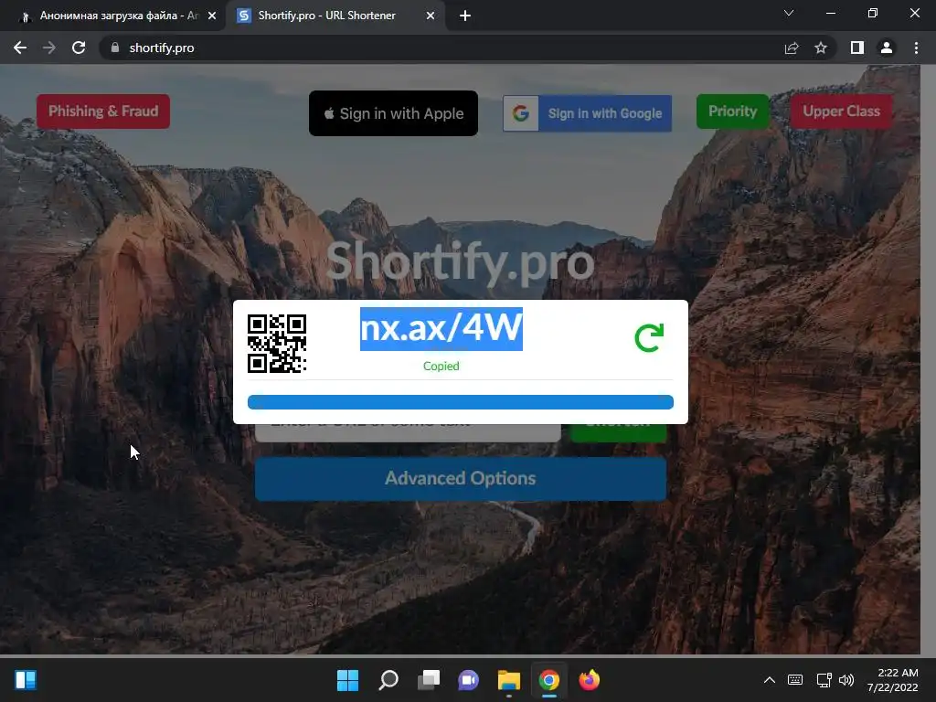This screenshot has width=936, height=702.
Task: Click the Phishing & Fraud button
Action: 103,111
